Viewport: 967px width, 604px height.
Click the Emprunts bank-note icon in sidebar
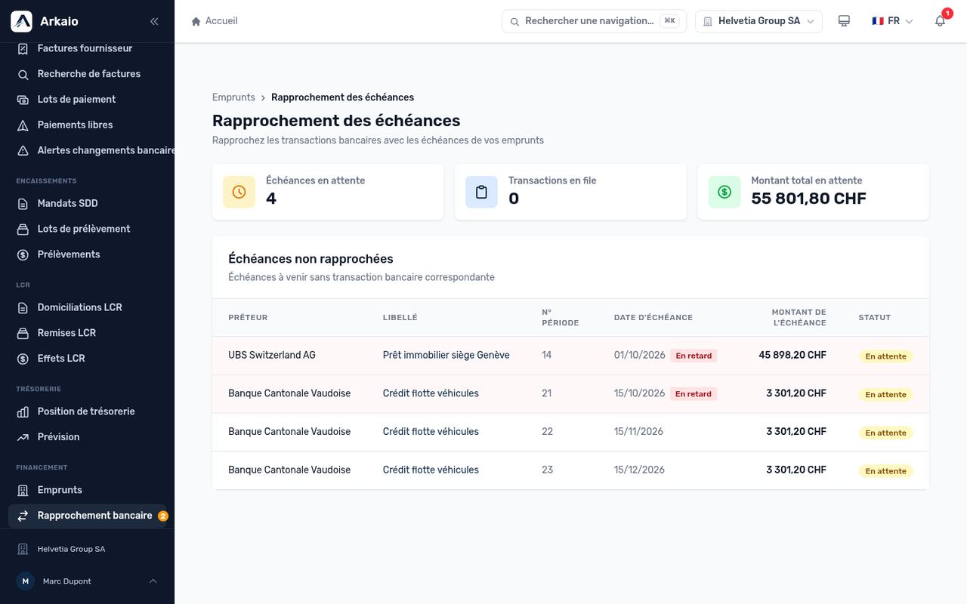click(x=23, y=490)
